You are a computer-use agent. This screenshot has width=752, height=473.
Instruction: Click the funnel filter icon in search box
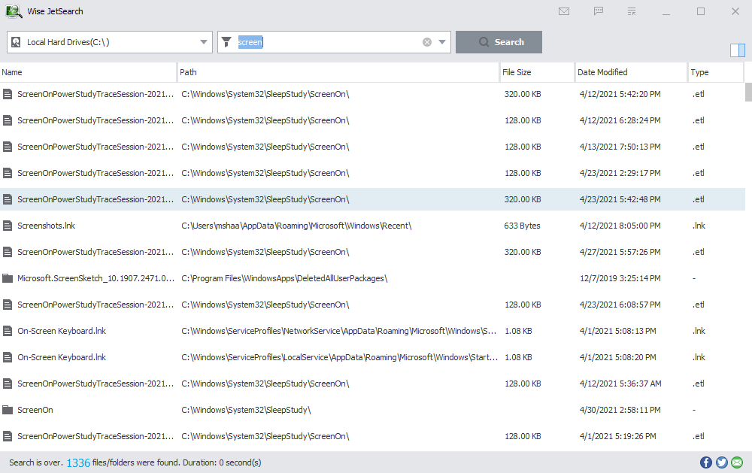226,42
